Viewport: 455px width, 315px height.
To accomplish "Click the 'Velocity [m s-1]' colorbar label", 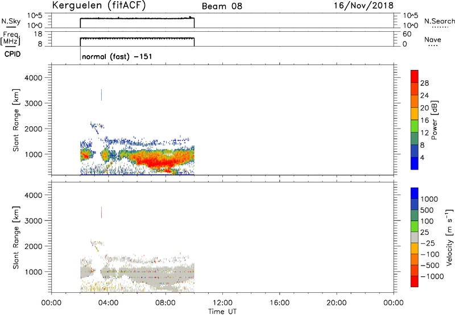I will click(449, 237).
